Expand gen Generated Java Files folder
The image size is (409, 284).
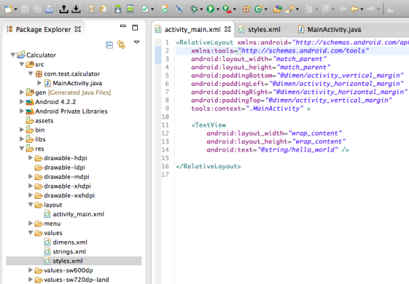pyautogui.click(x=21, y=92)
